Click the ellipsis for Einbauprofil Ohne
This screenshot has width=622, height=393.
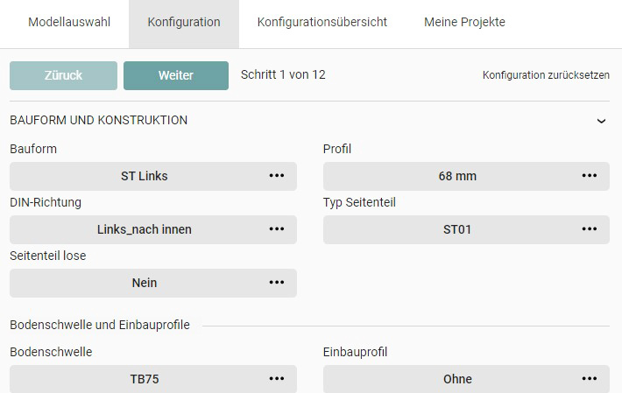click(x=590, y=379)
